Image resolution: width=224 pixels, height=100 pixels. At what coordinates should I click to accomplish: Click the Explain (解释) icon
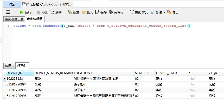pos(52,12)
